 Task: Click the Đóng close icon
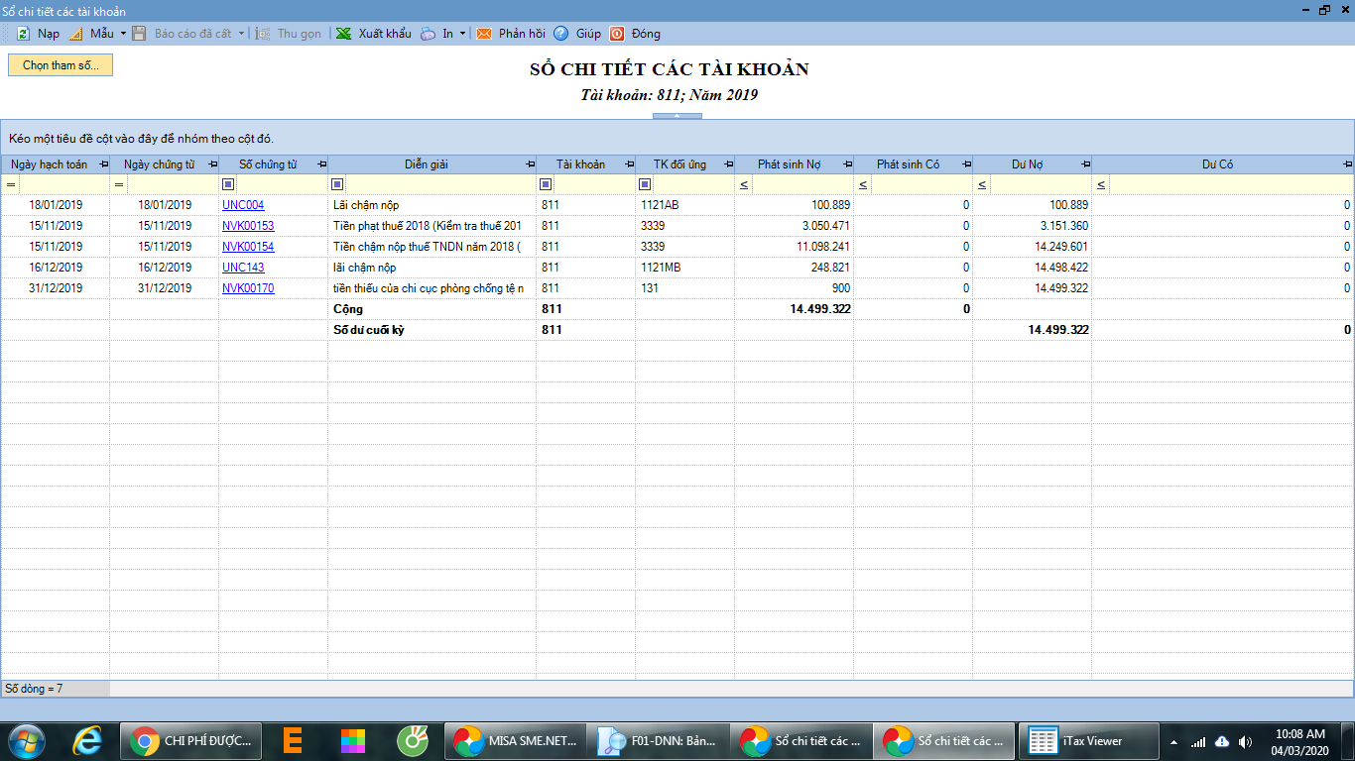[617, 34]
